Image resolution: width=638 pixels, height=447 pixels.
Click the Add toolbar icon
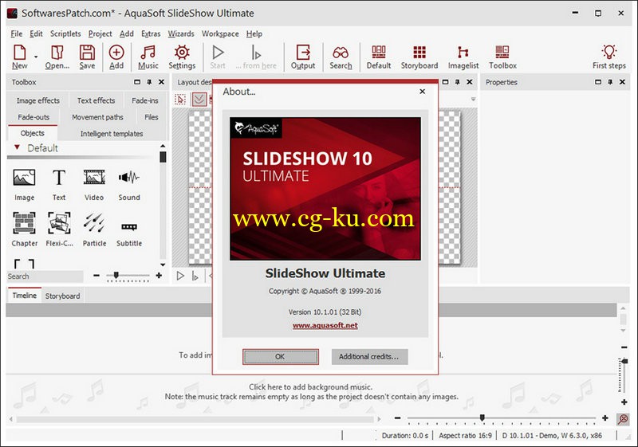[116, 57]
